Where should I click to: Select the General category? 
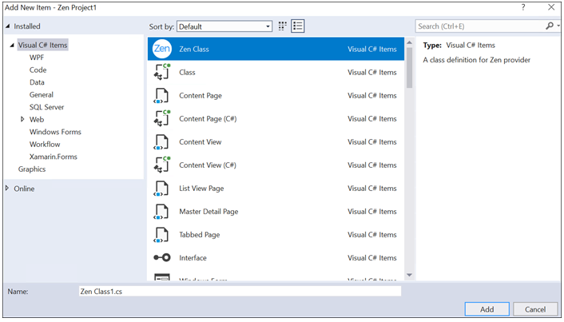point(42,94)
